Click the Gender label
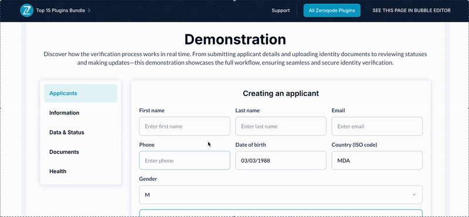The height and width of the screenshot is (217, 469). tap(148, 179)
